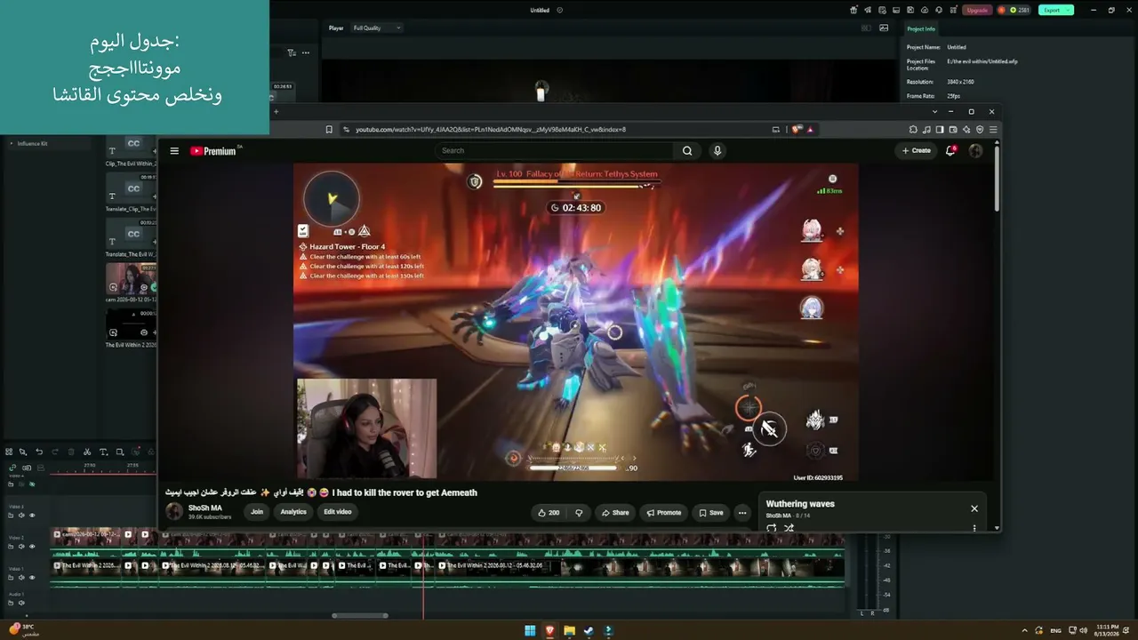Open the ShoSh MA channel avatar
Image resolution: width=1138 pixels, height=640 pixels.
(174, 511)
